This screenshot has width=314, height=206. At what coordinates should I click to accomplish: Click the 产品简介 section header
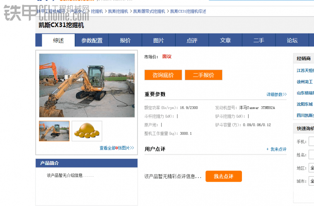87,163
